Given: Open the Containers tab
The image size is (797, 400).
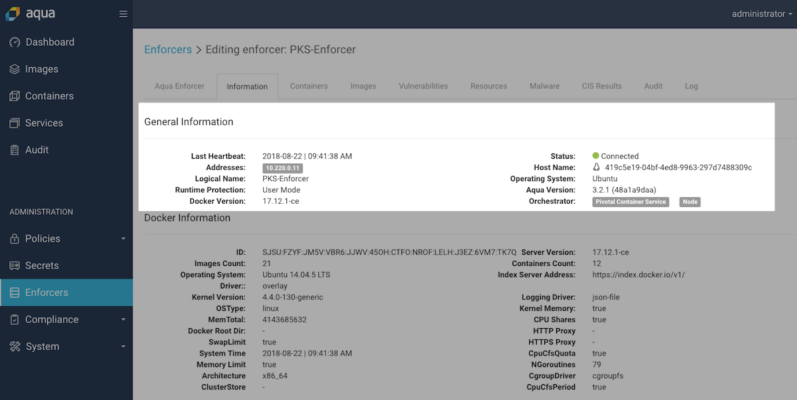Looking at the screenshot, I should (x=309, y=86).
